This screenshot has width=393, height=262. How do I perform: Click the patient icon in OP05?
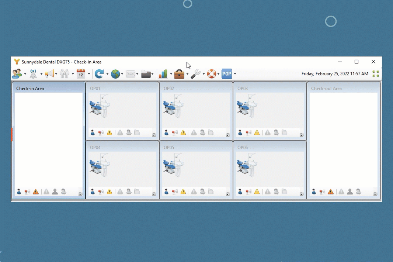166,192
